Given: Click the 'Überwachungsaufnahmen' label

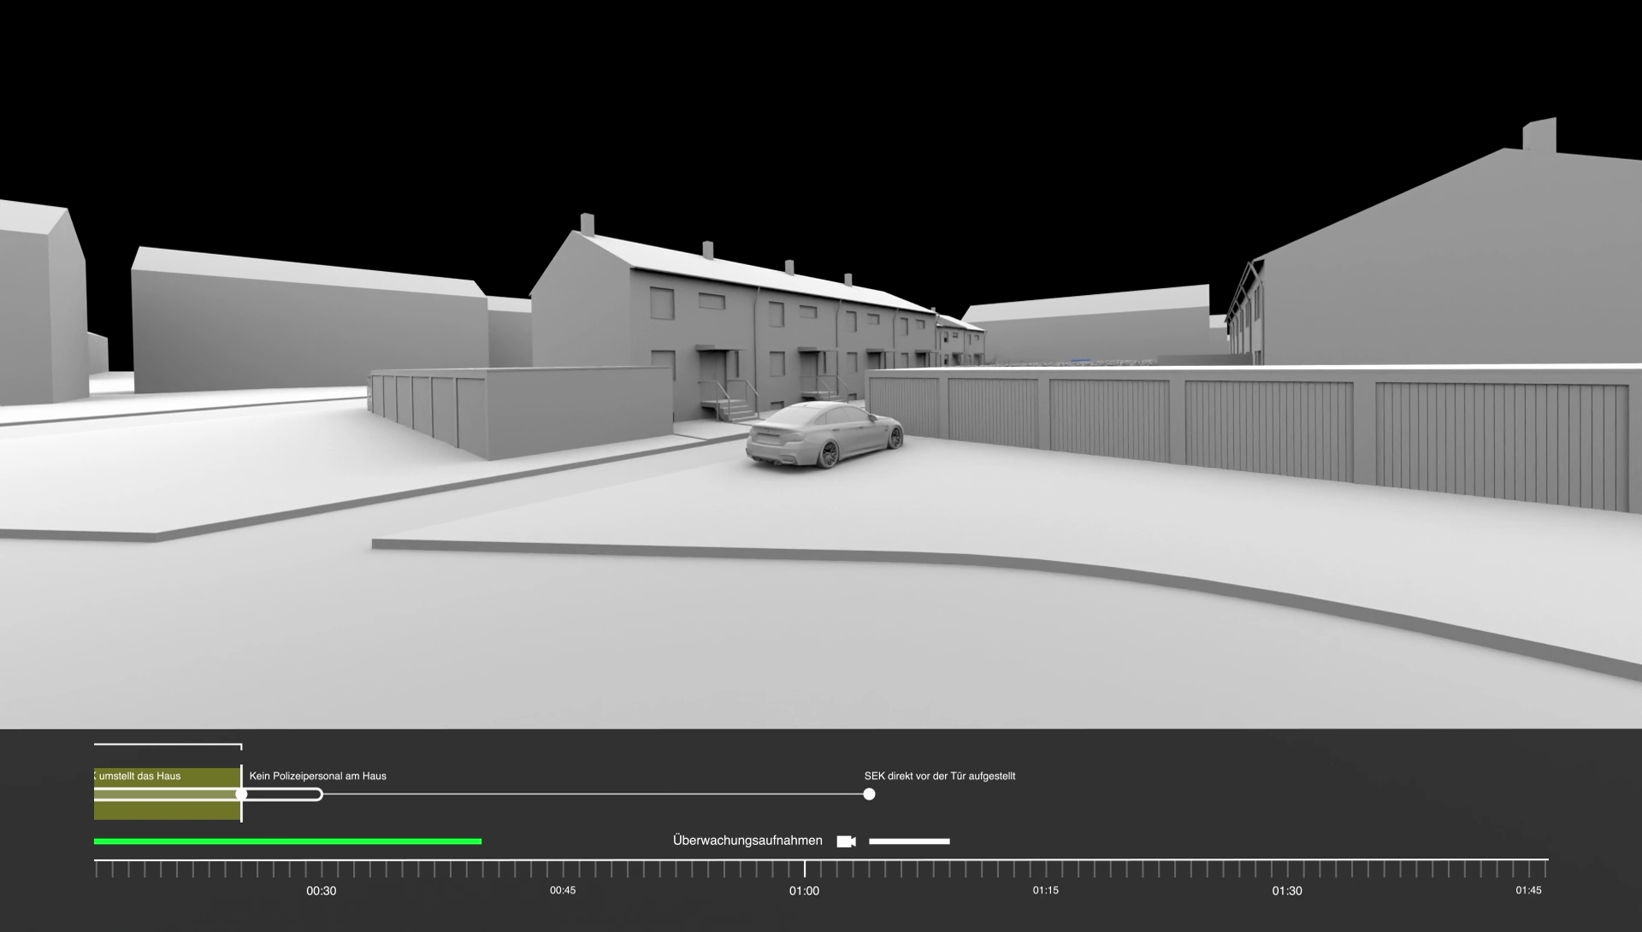Looking at the screenshot, I should (747, 841).
